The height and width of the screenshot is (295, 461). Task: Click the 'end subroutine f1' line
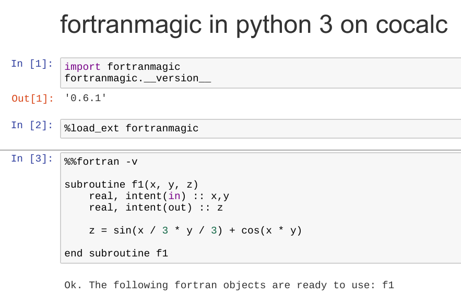click(116, 253)
